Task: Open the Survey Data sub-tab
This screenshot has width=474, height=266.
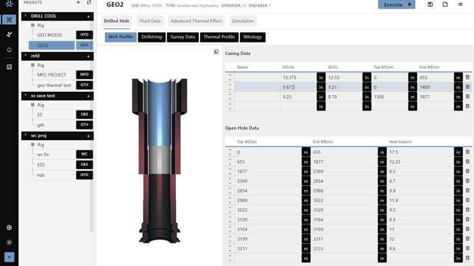Action: (183, 37)
